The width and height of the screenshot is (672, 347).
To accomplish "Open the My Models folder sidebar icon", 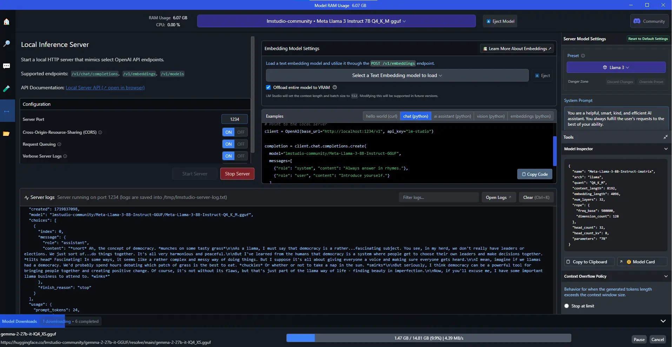I will 6,133.
